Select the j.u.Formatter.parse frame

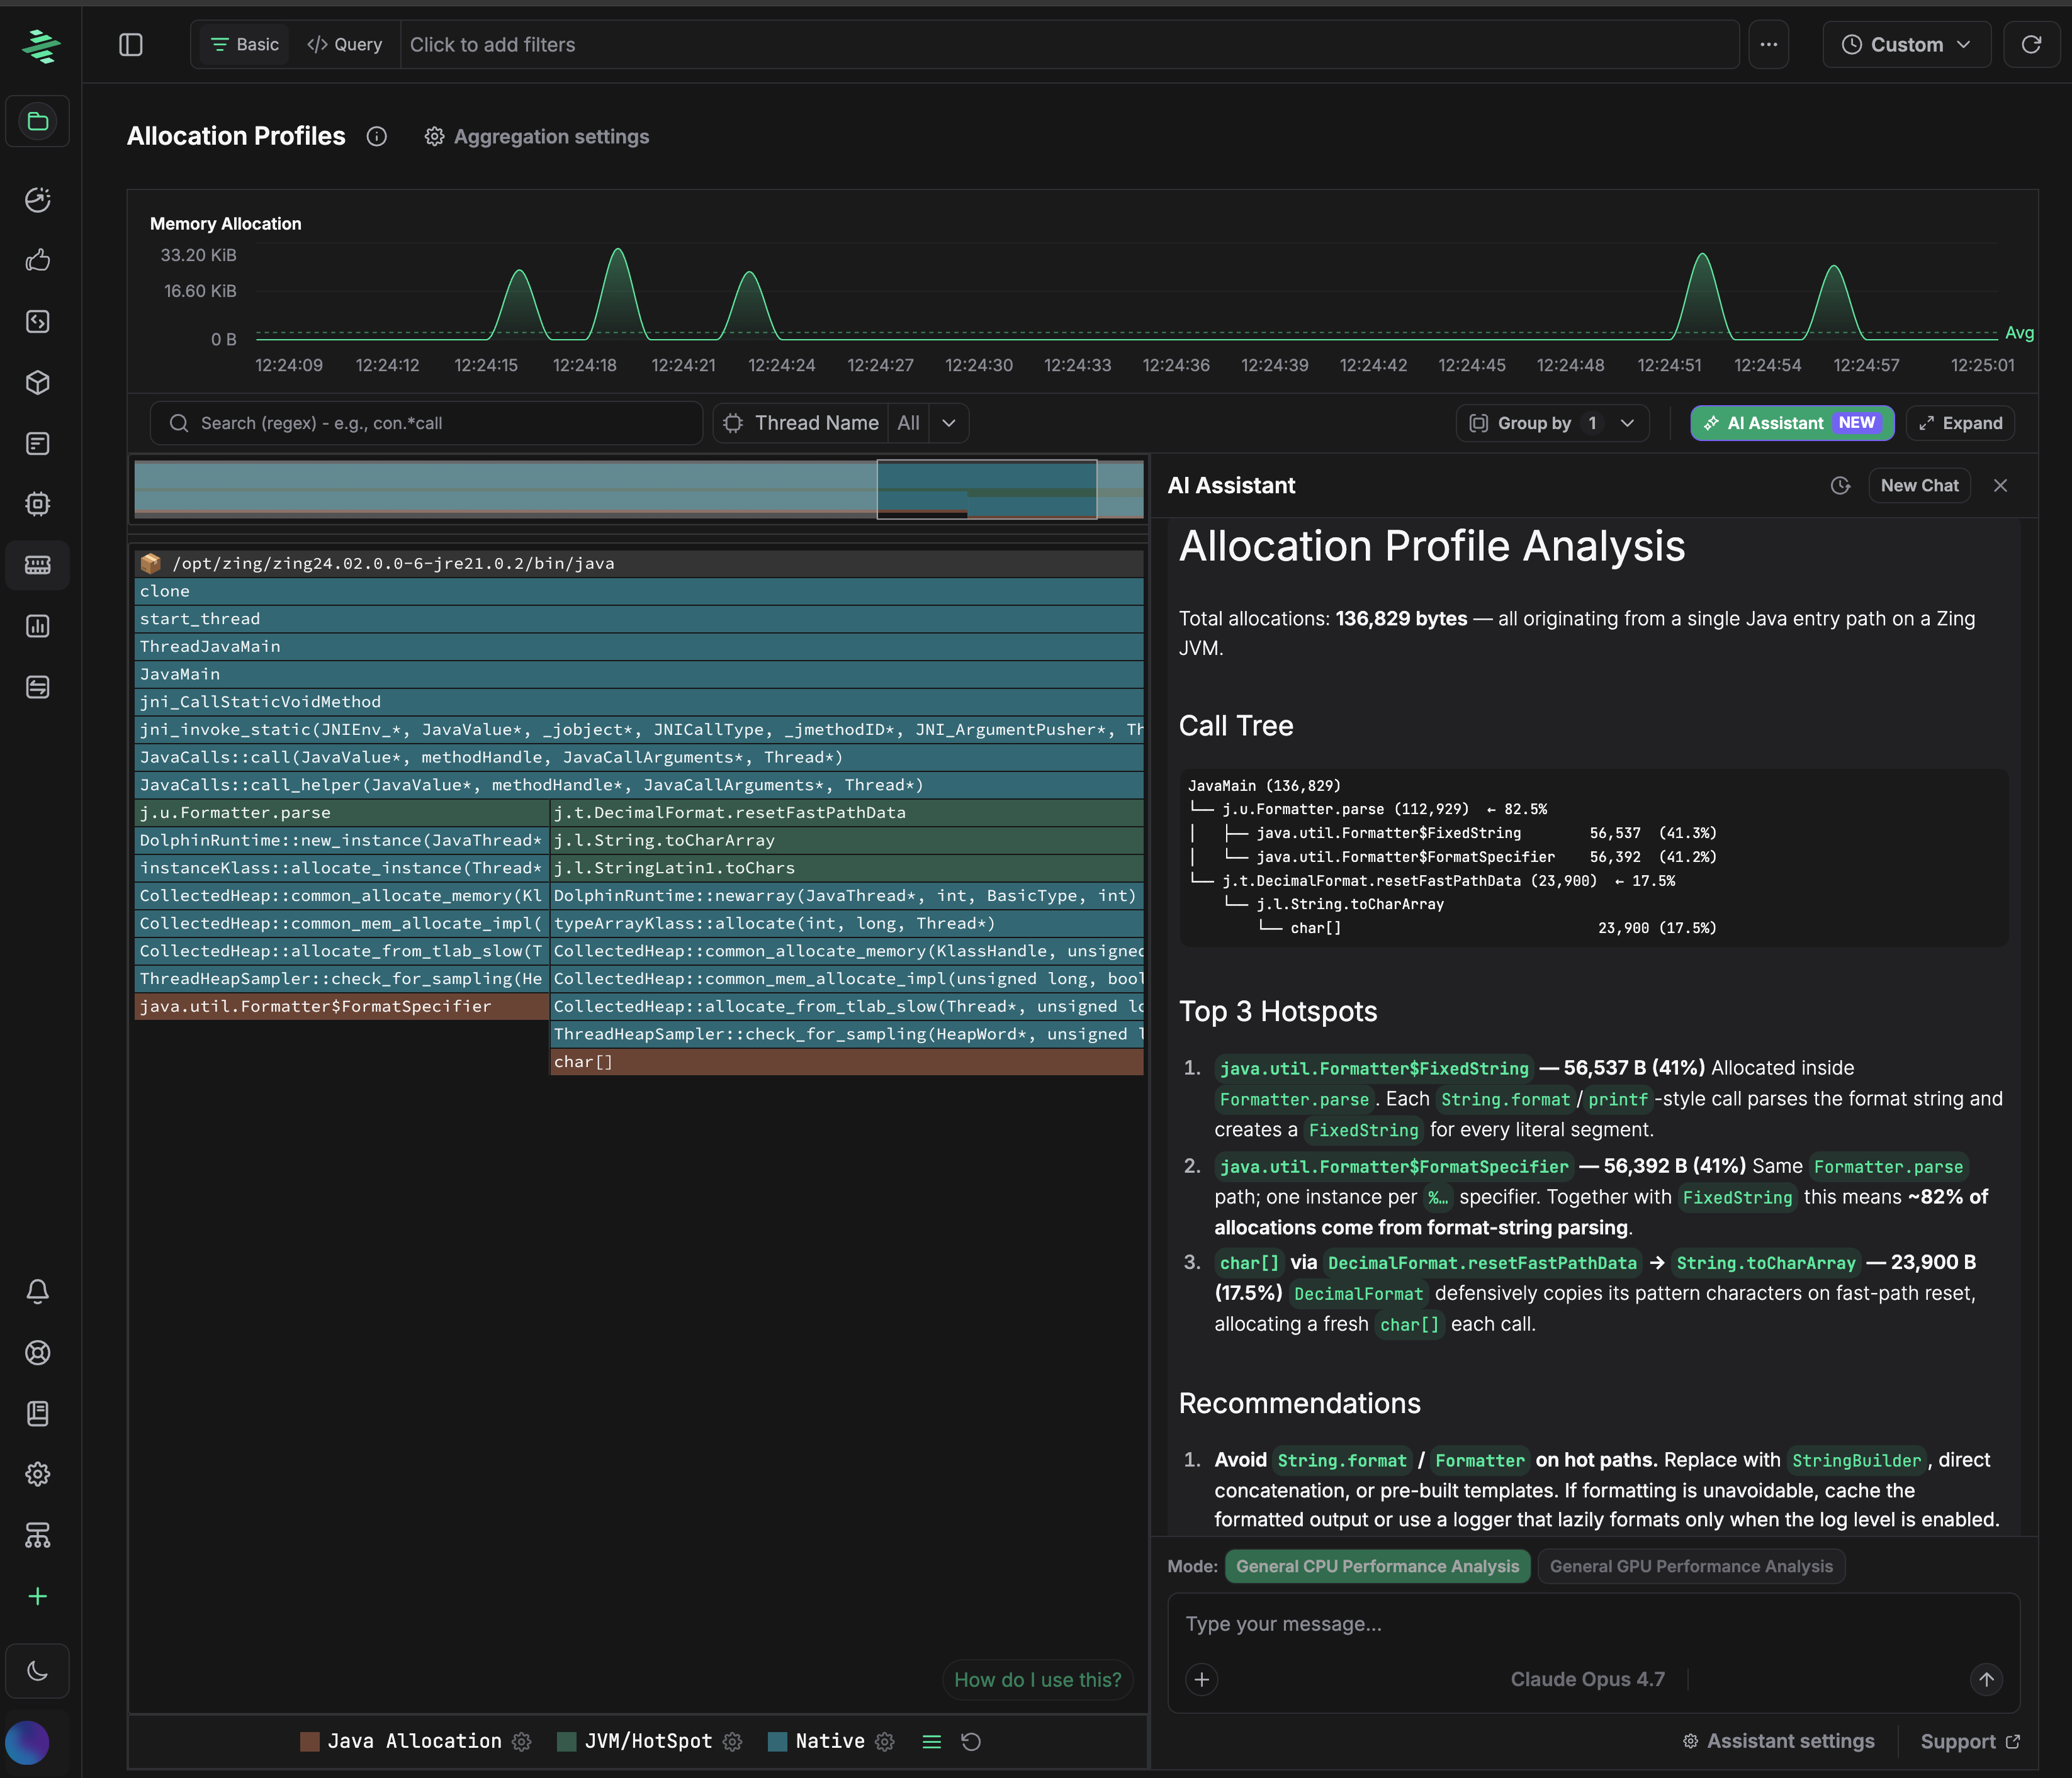pyautogui.click(x=342, y=814)
